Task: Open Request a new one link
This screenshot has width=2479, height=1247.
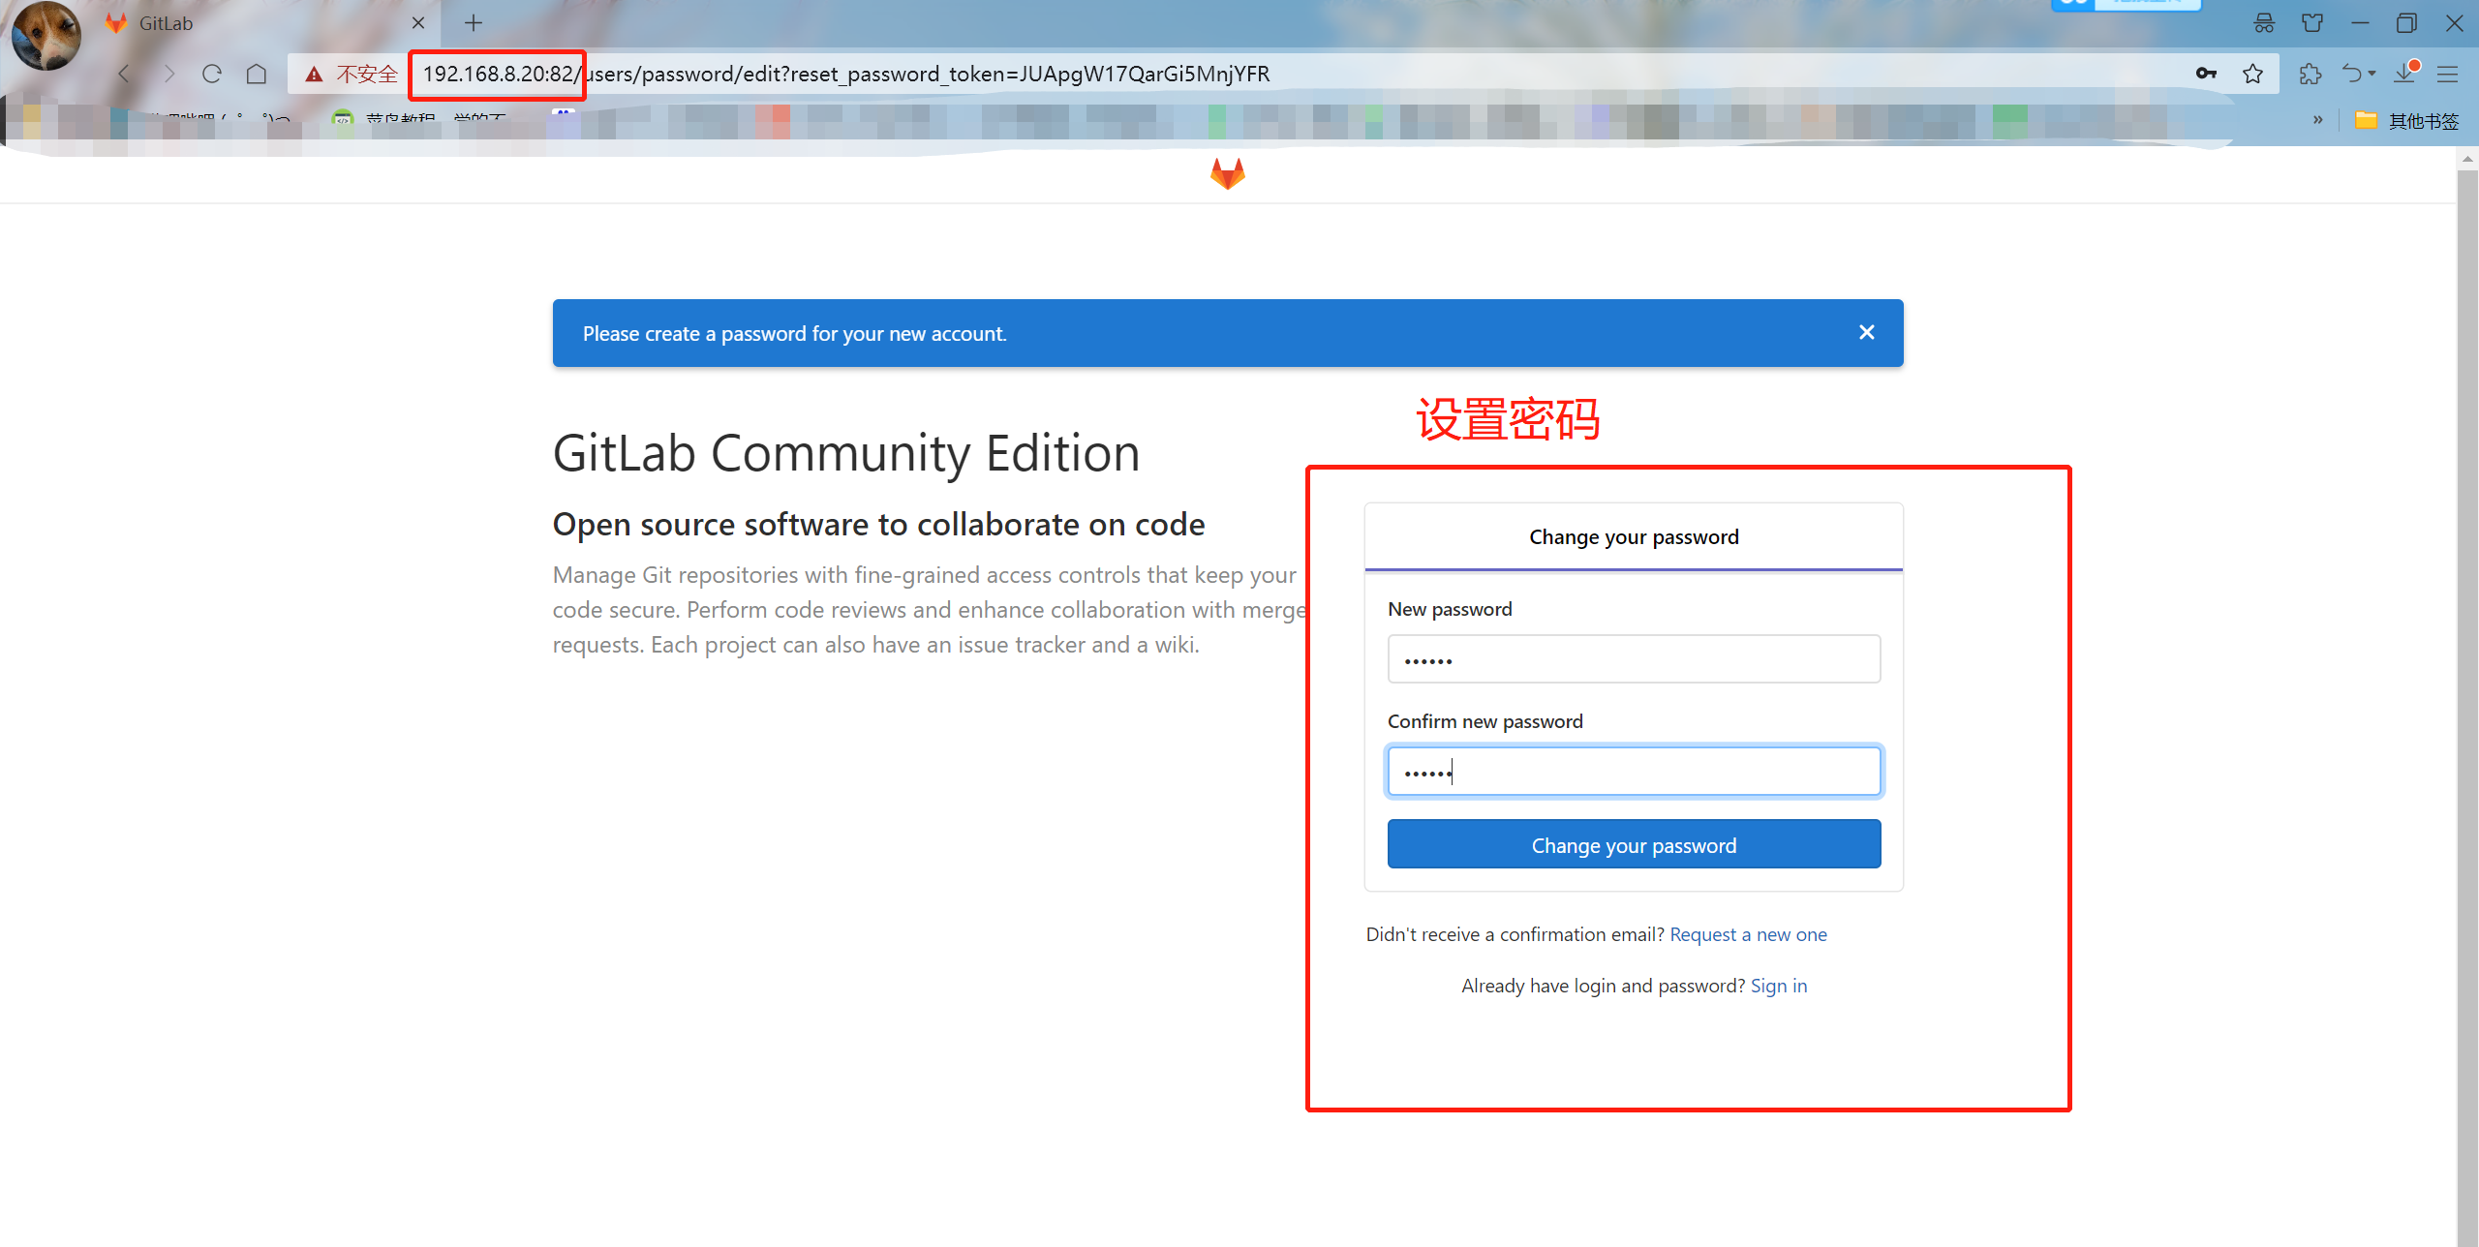Action: 1748,934
